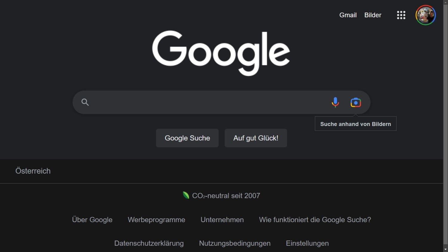The image size is (448, 252).
Task: Click the scrollbar up arrow
Action: (x=445, y=2)
